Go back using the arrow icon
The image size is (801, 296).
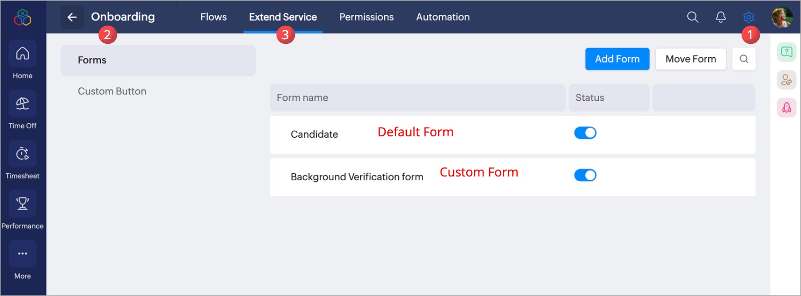pyautogui.click(x=72, y=17)
